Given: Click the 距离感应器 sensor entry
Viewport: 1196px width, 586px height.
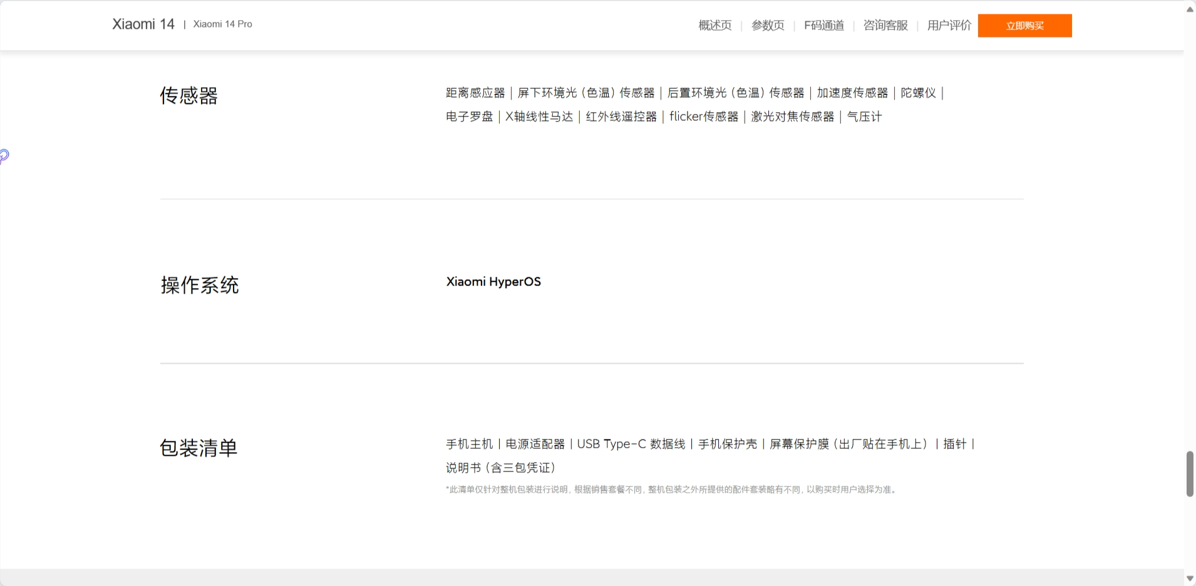Looking at the screenshot, I should click(x=475, y=93).
